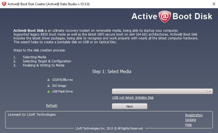Viewport: 218px width, 133px height.
Task: Open the 'USB not listed: Initialize Disk' link
Action: pyautogui.click(x=133, y=98)
